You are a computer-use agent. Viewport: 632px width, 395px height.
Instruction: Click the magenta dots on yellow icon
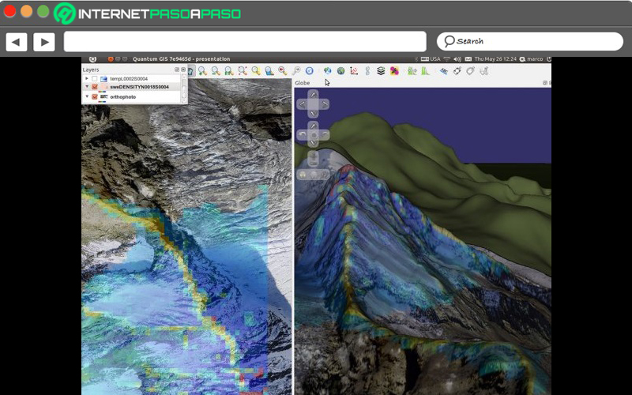pyautogui.click(x=394, y=71)
